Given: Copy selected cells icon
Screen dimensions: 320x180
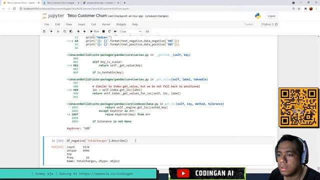Looking at the screenshot, I should point(64,31).
